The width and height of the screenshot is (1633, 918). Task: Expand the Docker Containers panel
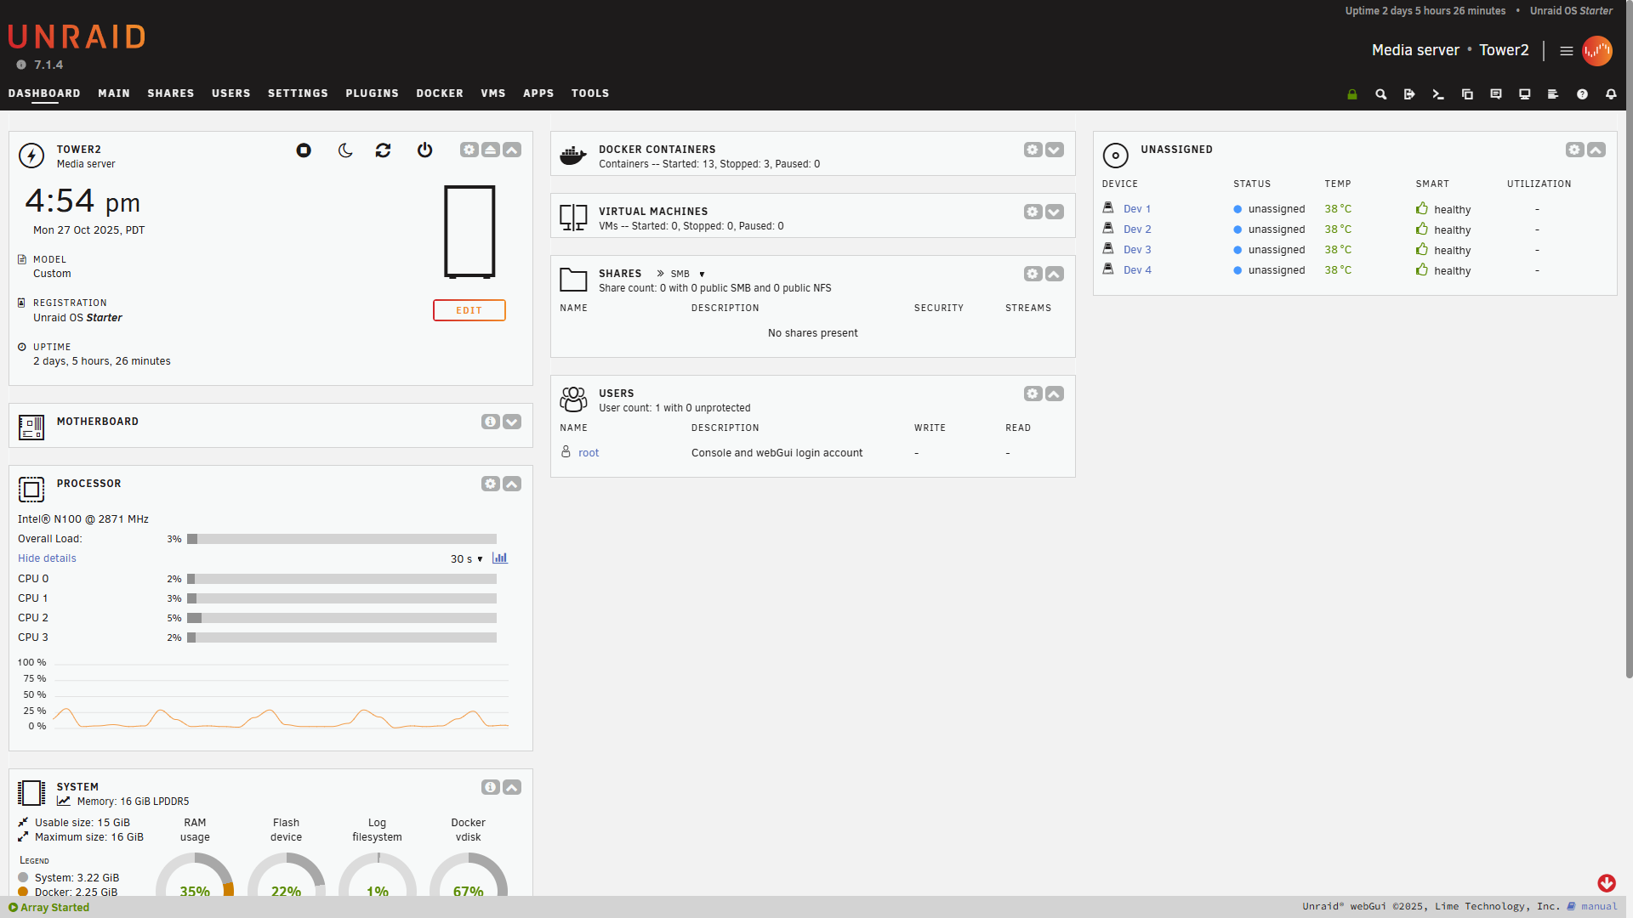tap(1055, 150)
